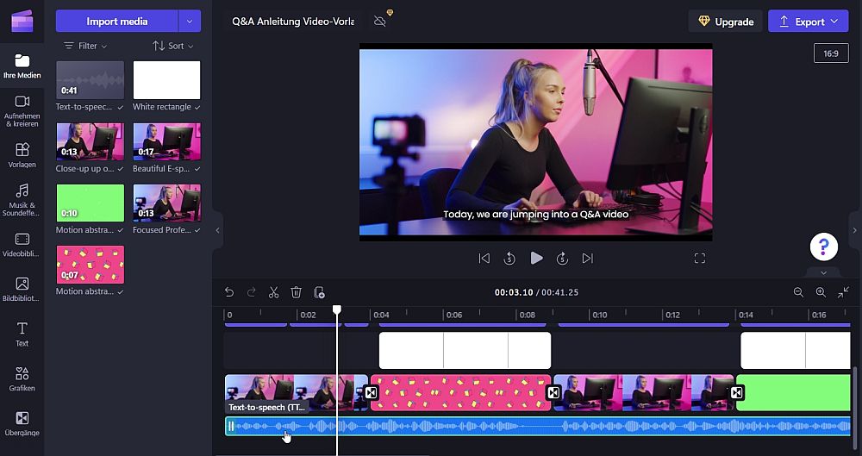This screenshot has height=456, width=862.
Task: Select the Text-to-speech audio thumbnail
Action: pyautogui.click(x=91, y=80)
